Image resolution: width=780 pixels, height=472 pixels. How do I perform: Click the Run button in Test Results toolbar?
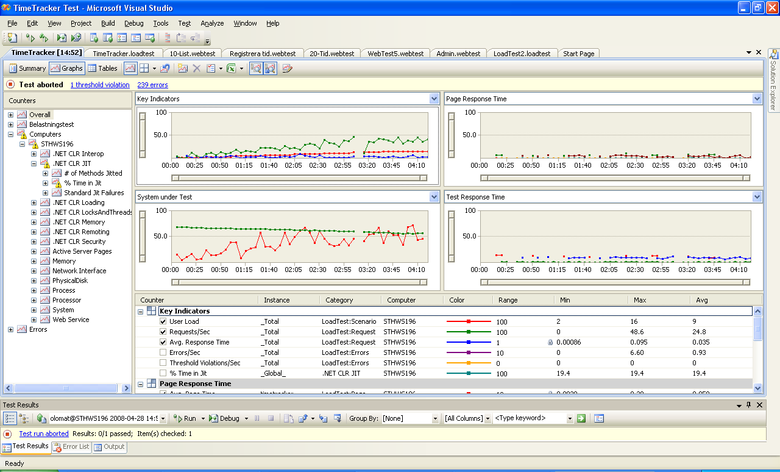(x=185, y=418)
